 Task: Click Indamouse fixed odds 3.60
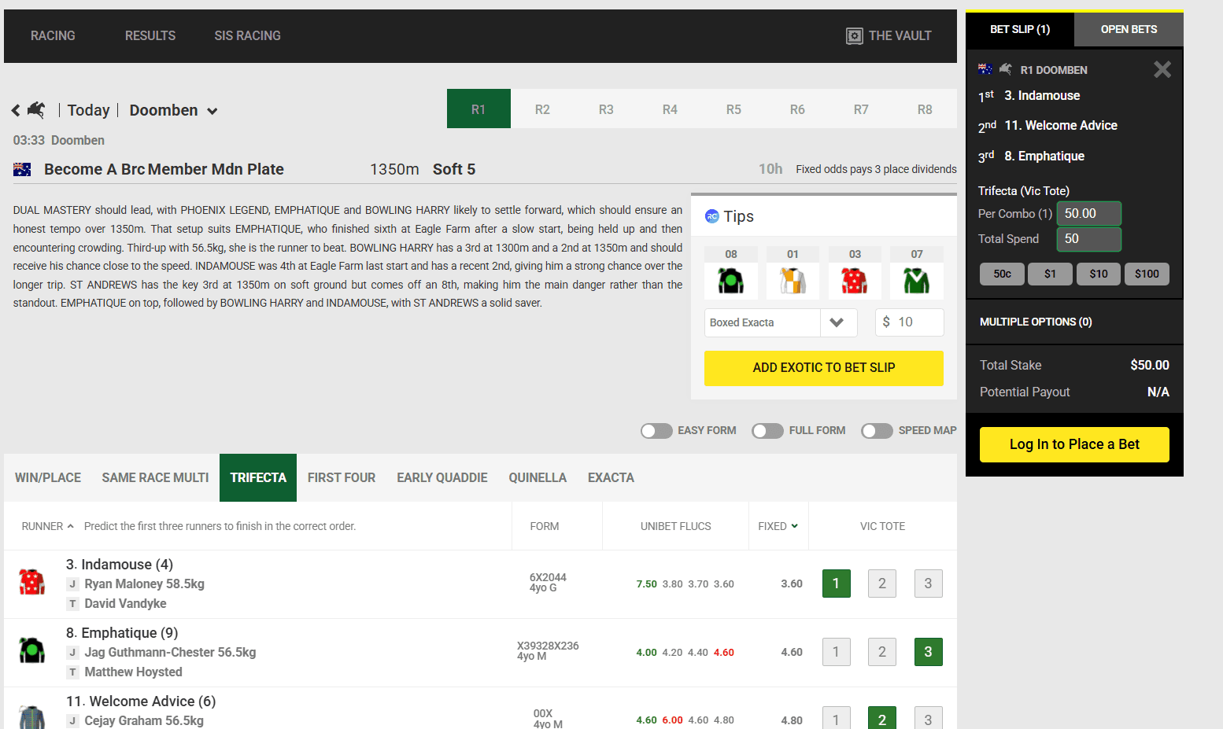792,584
